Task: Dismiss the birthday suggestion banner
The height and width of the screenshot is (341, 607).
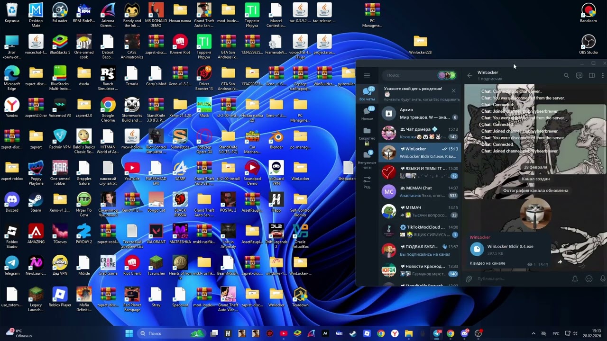Action: (453, 90)
